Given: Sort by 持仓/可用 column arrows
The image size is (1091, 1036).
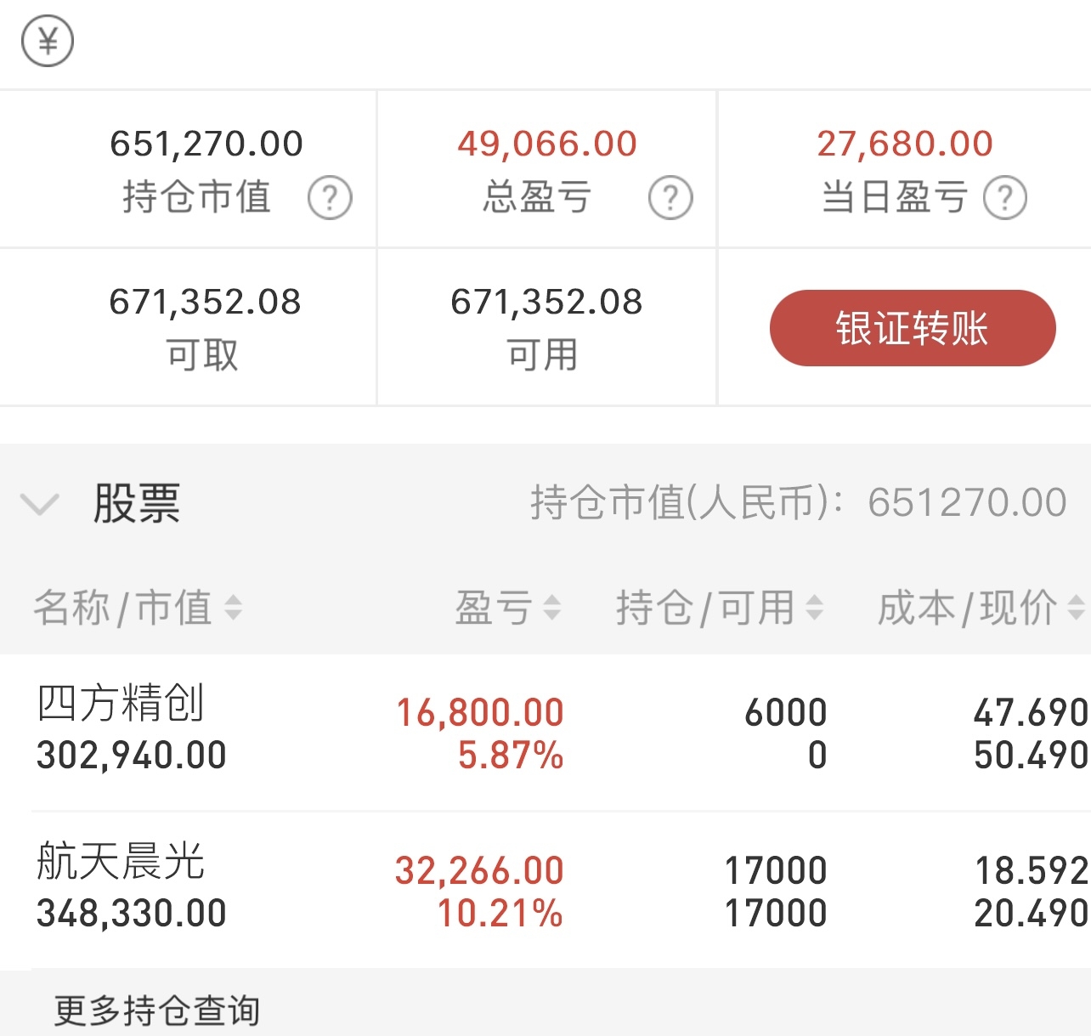Looking at the screenshot, I should pyautogui.click(x=814, y=608).
